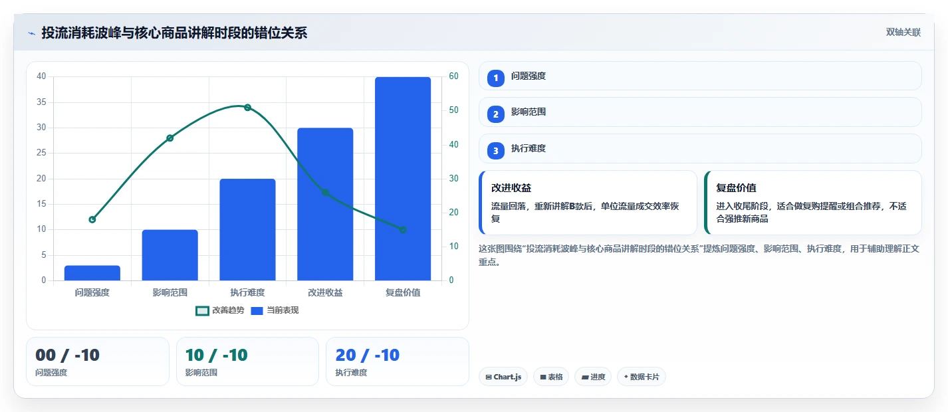Open the 复盘价值 card
The image size is (948, 412).
(813, 203)
